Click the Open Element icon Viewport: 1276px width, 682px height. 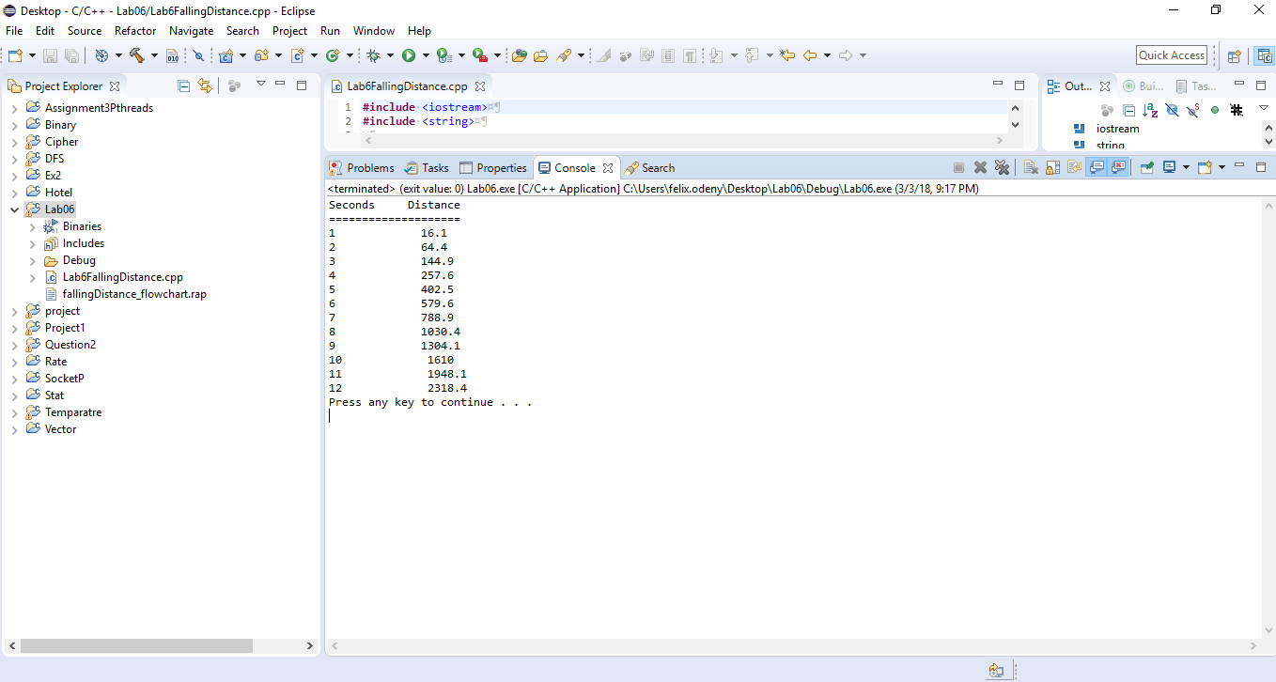[x=541, y=55]
